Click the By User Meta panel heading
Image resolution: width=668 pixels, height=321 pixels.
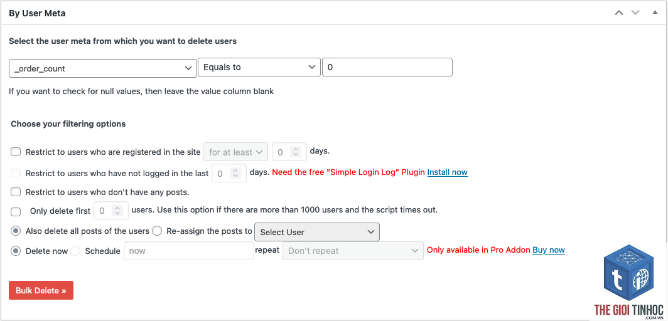pyautogui.click(x=37, y=13)
